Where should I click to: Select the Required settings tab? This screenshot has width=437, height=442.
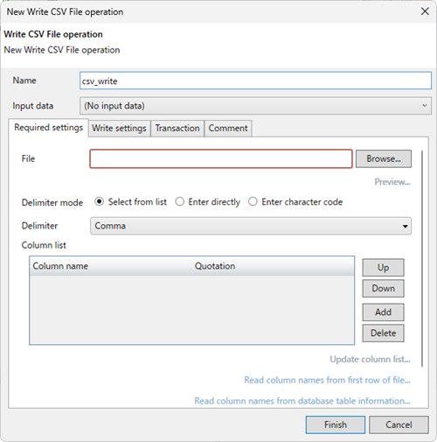[x=48, y=128]
